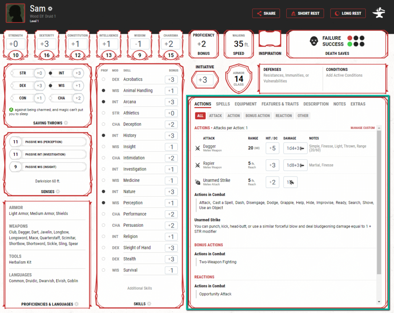Click Sam's character portrait thumbnail
The width and height of the screenshot is (394, 313).
click(15, 13)
